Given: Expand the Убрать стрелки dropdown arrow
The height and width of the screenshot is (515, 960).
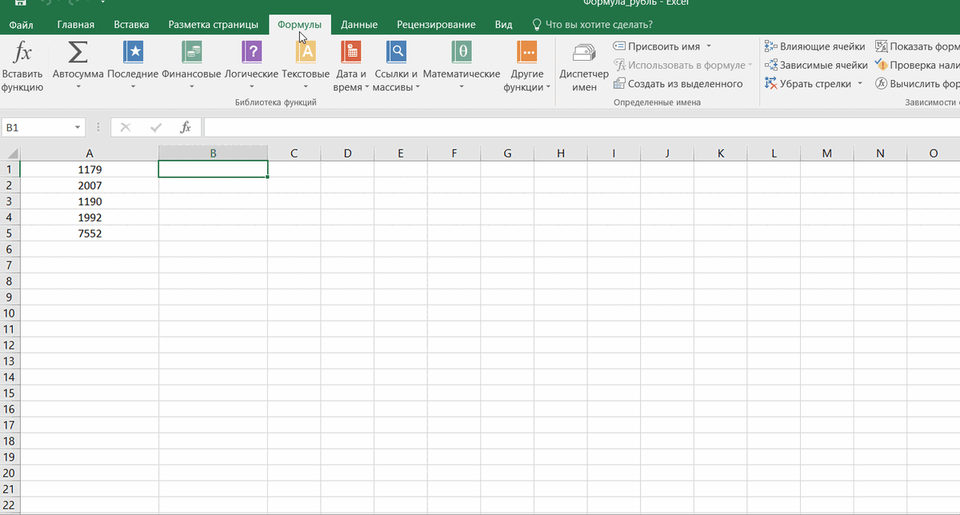Looking at the screenshot, I should [860, 84].
